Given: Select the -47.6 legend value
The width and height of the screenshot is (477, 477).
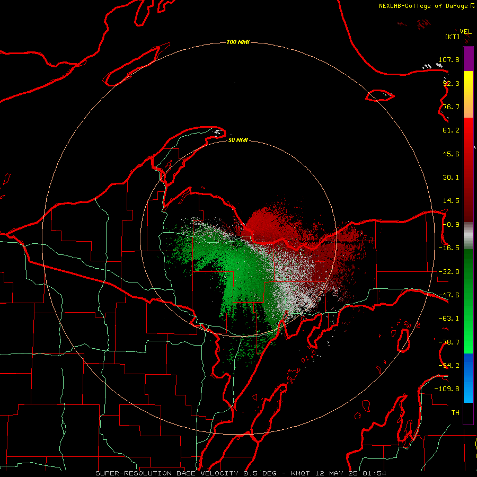Looking at the screenshot, I should (x=449, y=295).
